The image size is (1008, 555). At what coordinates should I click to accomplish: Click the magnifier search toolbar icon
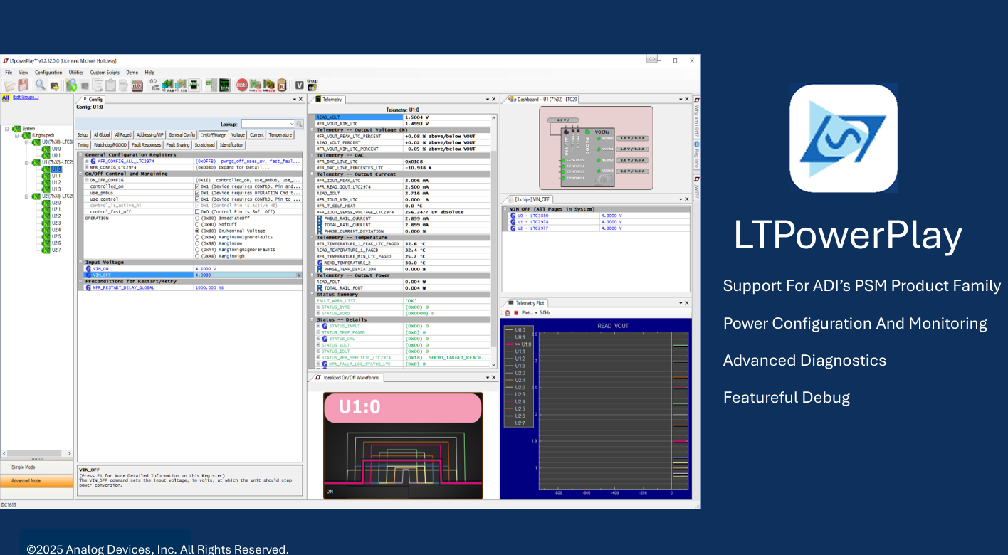point(41,85)
